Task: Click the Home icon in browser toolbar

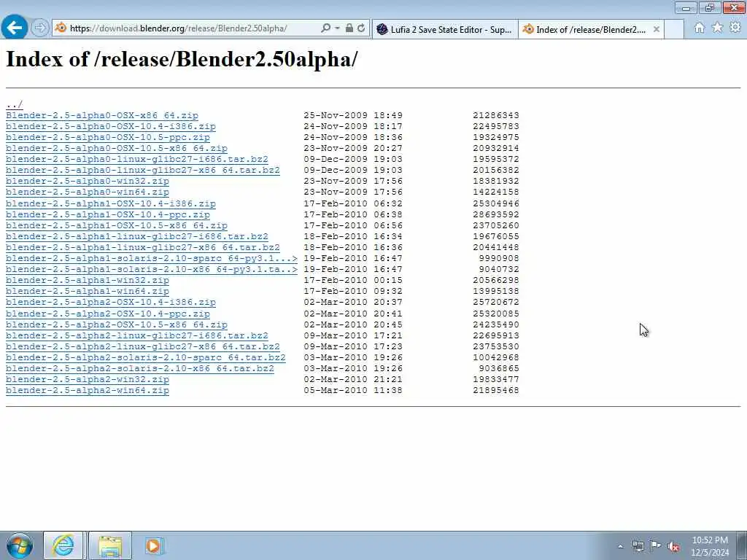Action: point(700,28)
